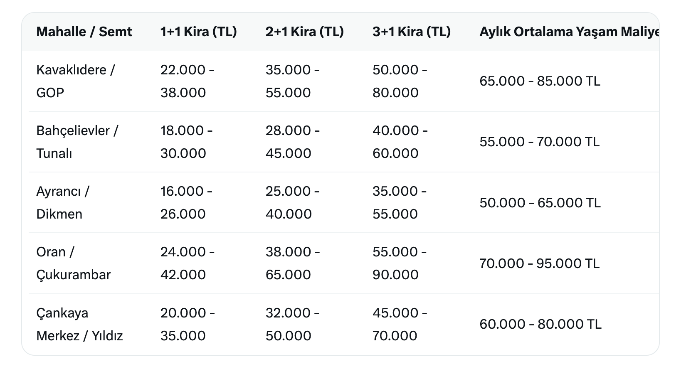Click the 32.000 - 50.000 rent cell
The height and width of the screenshot is (369, 691).
pos(292,324)
